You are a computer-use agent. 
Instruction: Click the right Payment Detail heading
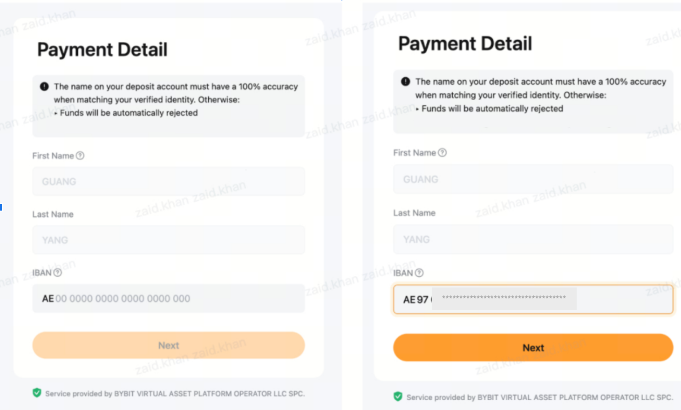pos(465,44)
